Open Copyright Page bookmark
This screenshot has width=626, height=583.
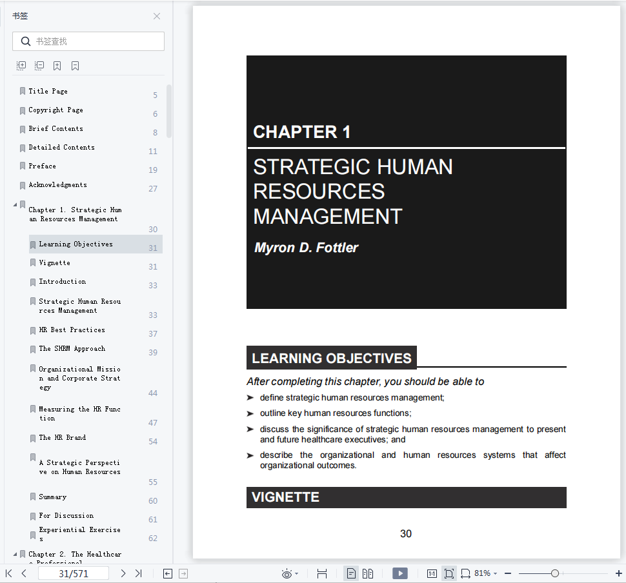pos(56,110)
